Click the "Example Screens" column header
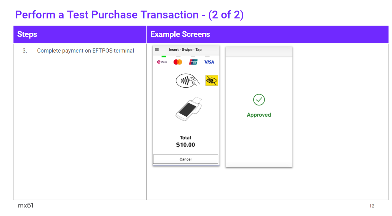 pos(180,34)
